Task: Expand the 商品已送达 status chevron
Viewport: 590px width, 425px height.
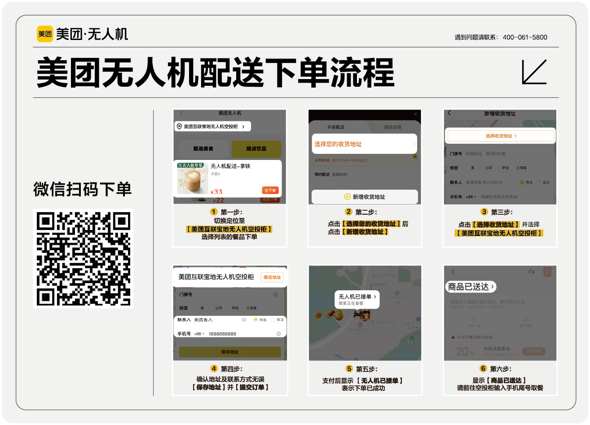Action: point(493,287)
